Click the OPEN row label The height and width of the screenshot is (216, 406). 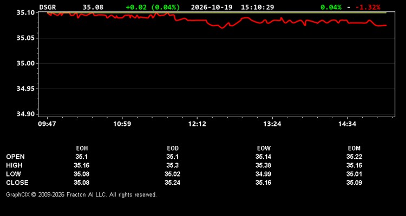(16, 157)
